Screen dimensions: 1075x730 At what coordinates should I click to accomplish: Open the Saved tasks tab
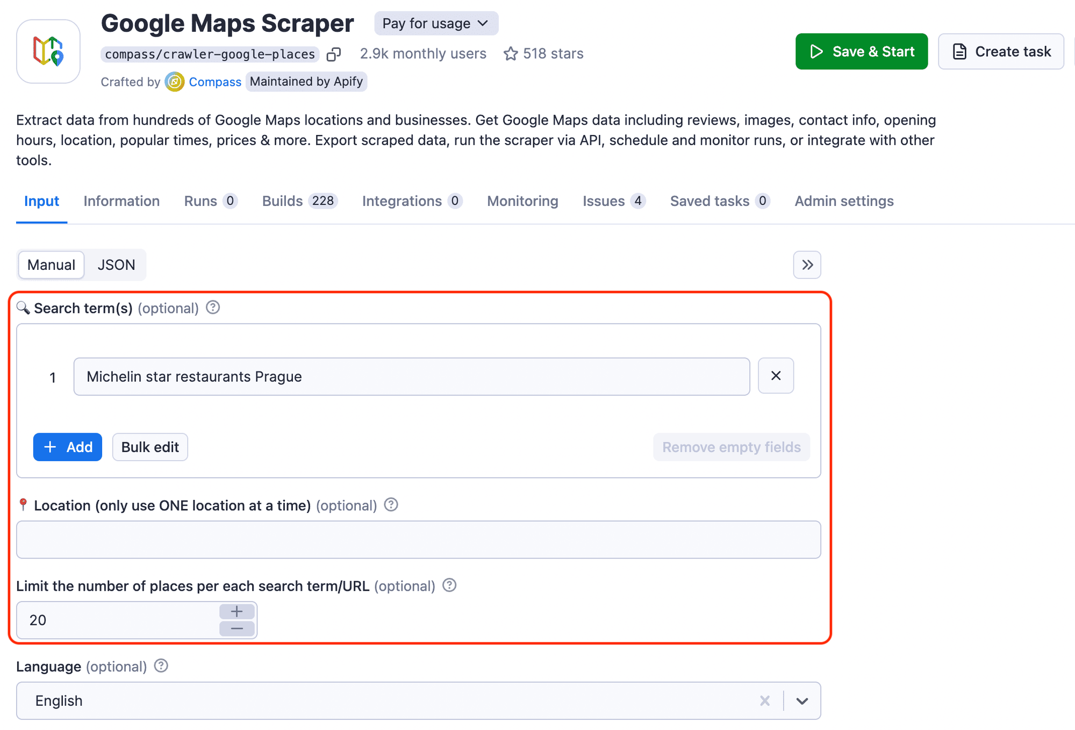pyautogui.click(x=720, y=201)
